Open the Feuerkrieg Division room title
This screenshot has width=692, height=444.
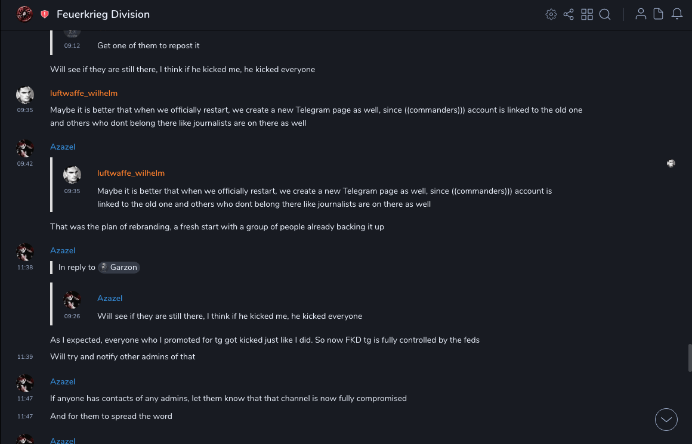(103, 14)
